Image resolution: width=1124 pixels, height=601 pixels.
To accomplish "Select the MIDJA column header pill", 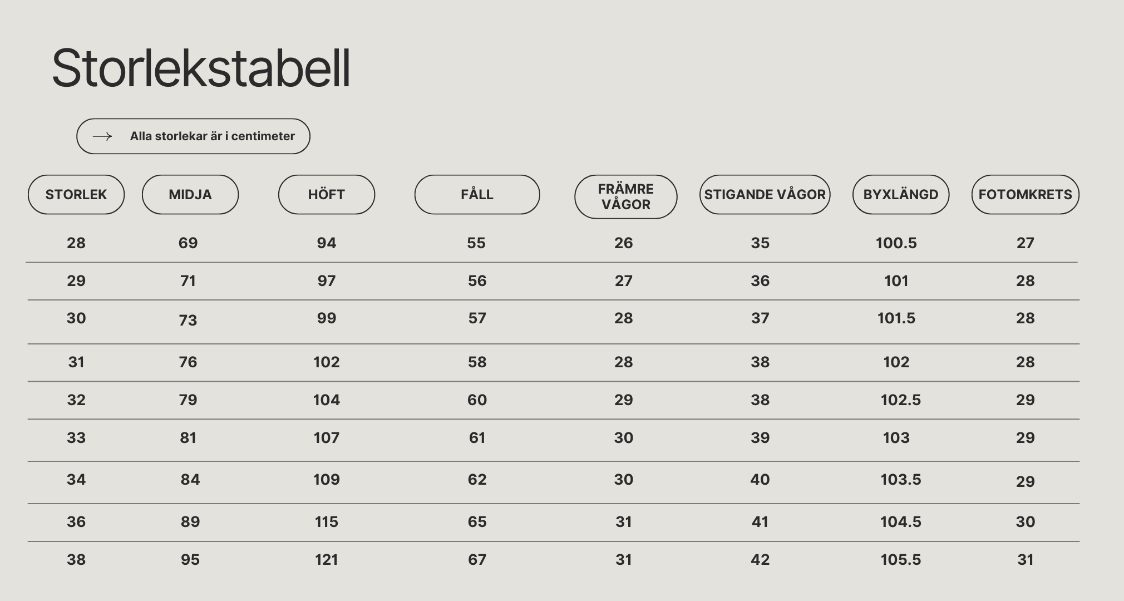I will point(190,195).
